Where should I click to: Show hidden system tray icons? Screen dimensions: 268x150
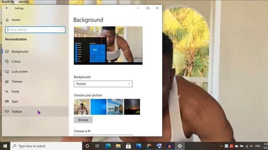(x=222, y=146)
